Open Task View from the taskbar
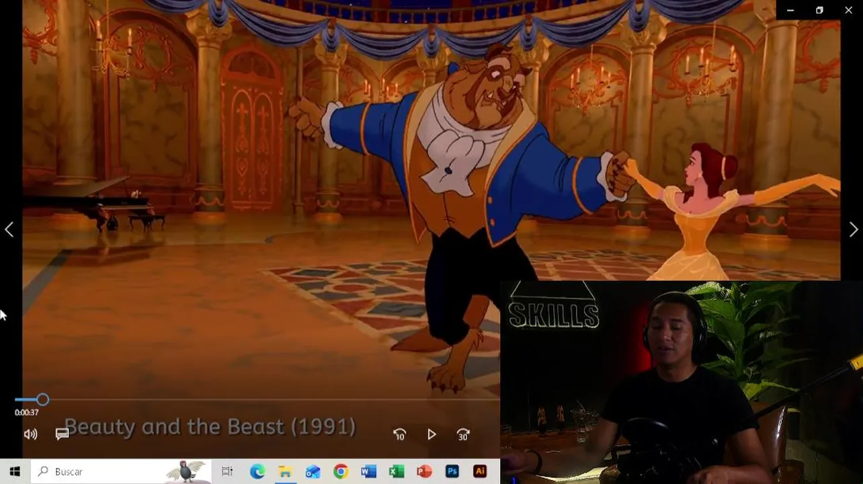The width and height of the screenshot is (863, 484). (227, 472)
